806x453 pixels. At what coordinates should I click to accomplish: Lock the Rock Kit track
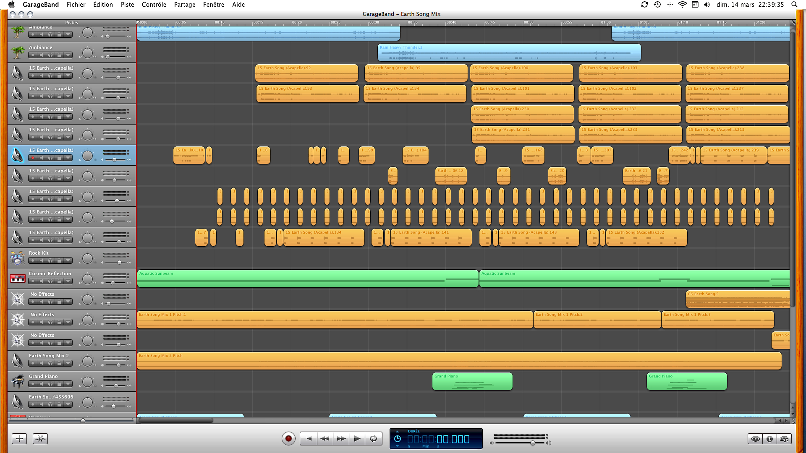[x=59, y=261]
